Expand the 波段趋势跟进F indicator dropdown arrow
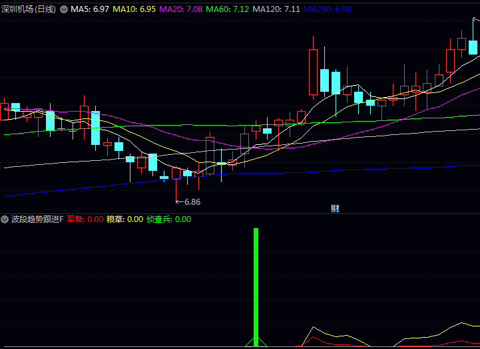Image resolution: width=480 pixels, height=349 pixels. coord(5,219)
